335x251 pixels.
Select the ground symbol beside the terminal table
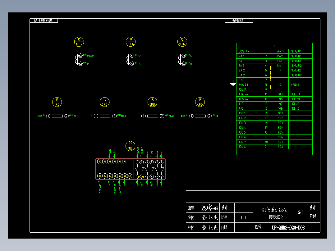click(x=233, y=84)
